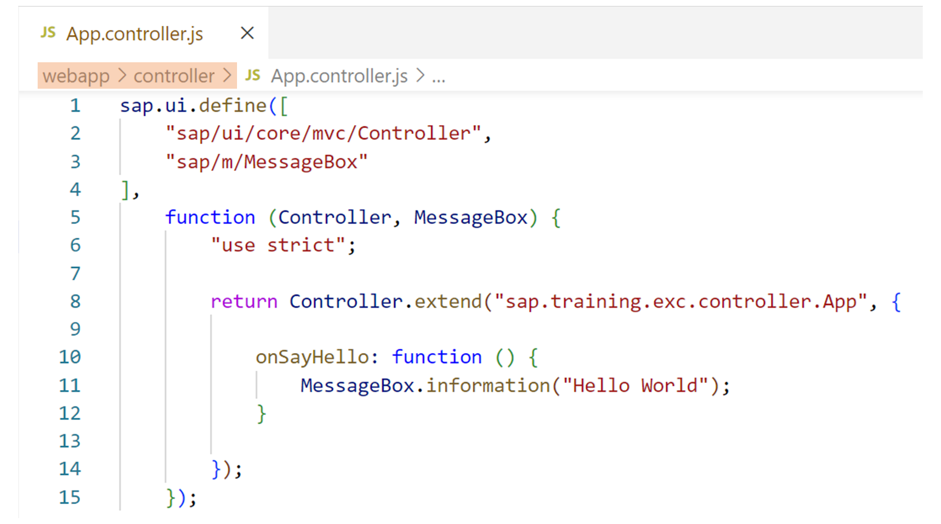Screen dimensions: 941x524
Task: Click the "sap.training.exc.controller.App" string
Action: click(x=682, y=301)
